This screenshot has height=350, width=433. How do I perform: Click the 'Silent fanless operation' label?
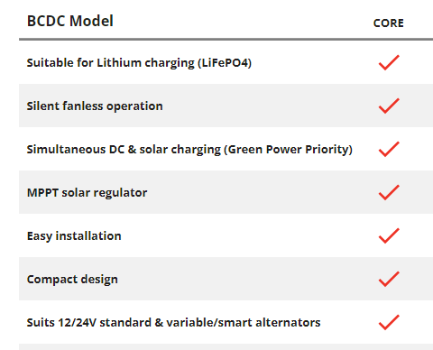[95, 106]
